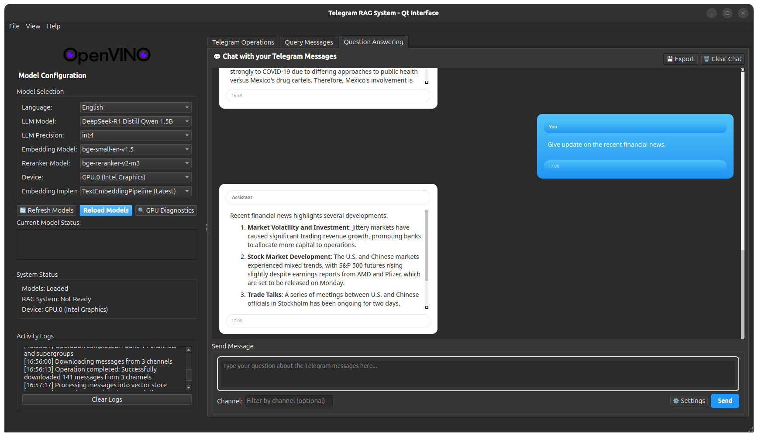This screenshot has height=437, width=758.
Task: Select the Question Answering tab
Action: pos(373,42)
